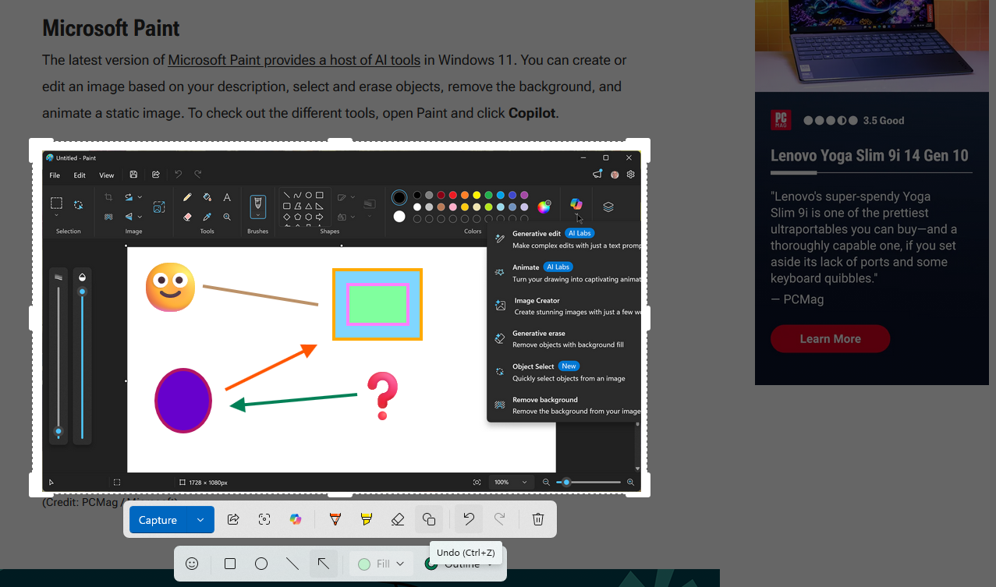Pick the circle shape option
Image resolution: width=996 pixels, height=587 pixels.
click(261, 564)
